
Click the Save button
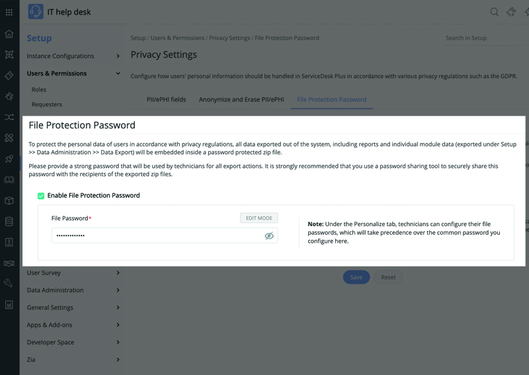[x=356, y=277]
